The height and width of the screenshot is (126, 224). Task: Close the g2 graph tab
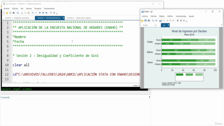[x=168, y=25]
